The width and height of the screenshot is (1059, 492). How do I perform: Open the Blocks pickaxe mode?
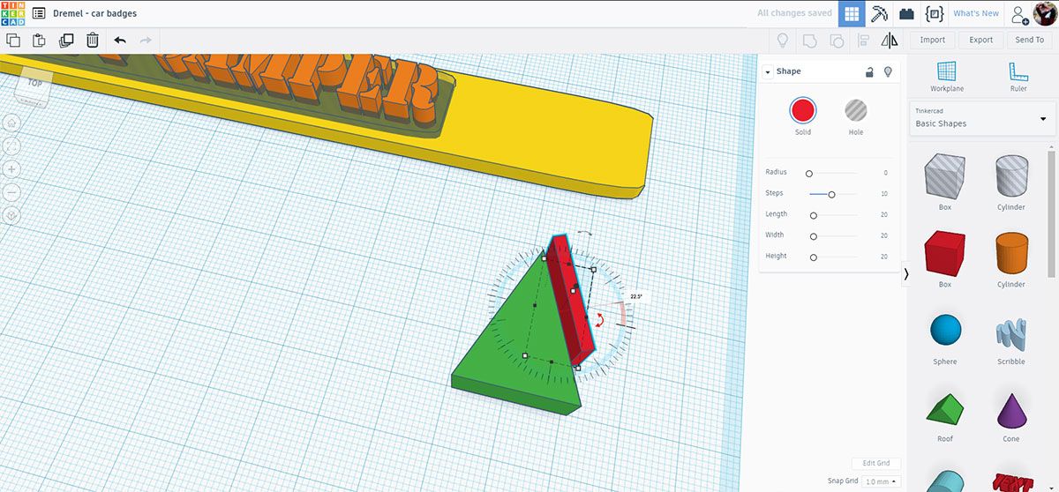[879, 13]
